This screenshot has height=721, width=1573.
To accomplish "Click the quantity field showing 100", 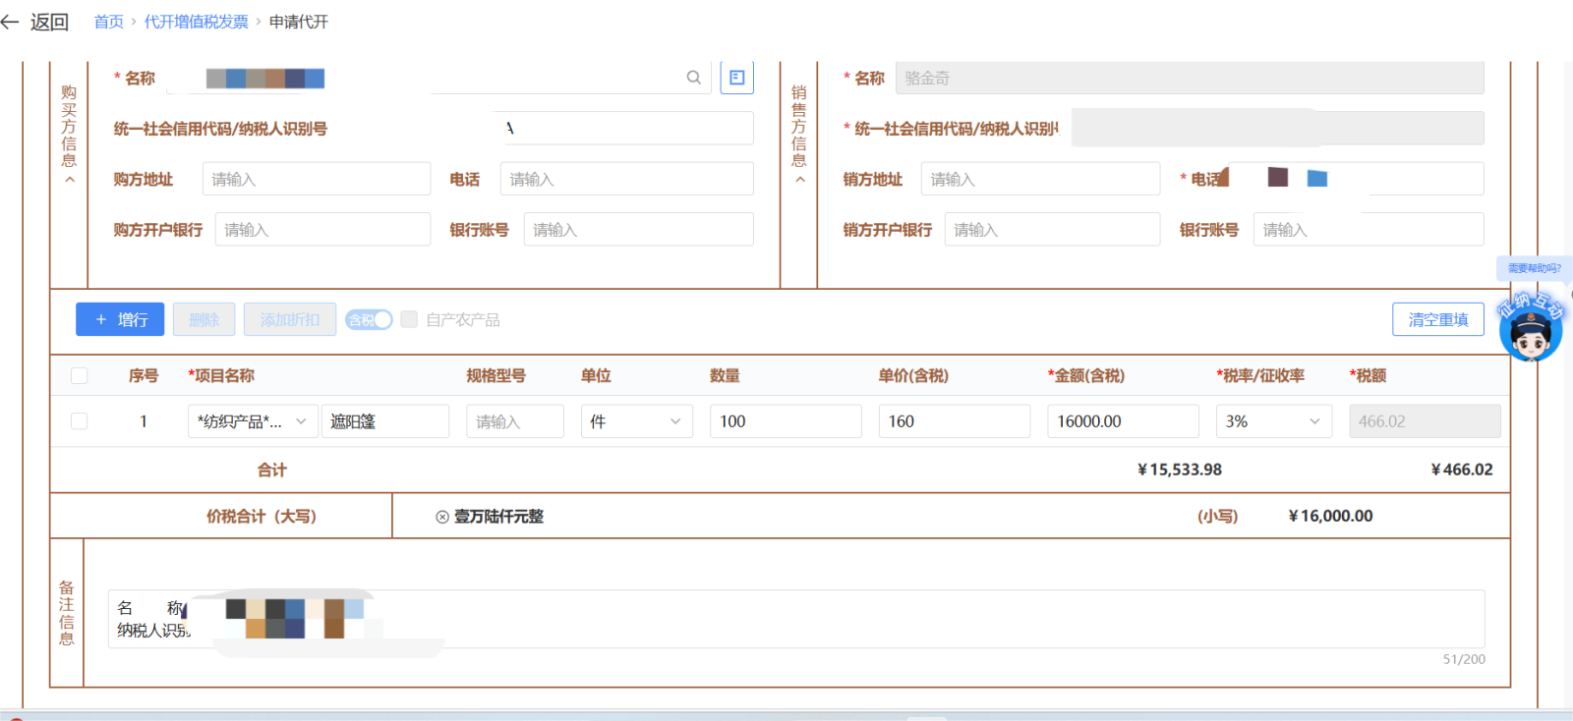I will [x=786, y=420].
